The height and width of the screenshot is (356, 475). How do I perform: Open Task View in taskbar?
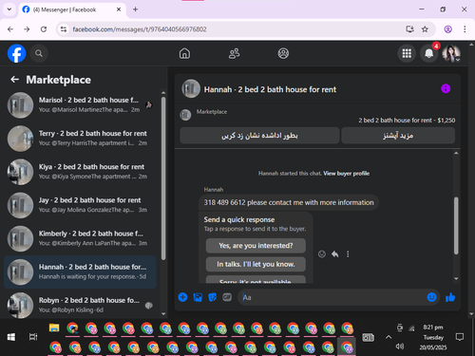(33, 337)
